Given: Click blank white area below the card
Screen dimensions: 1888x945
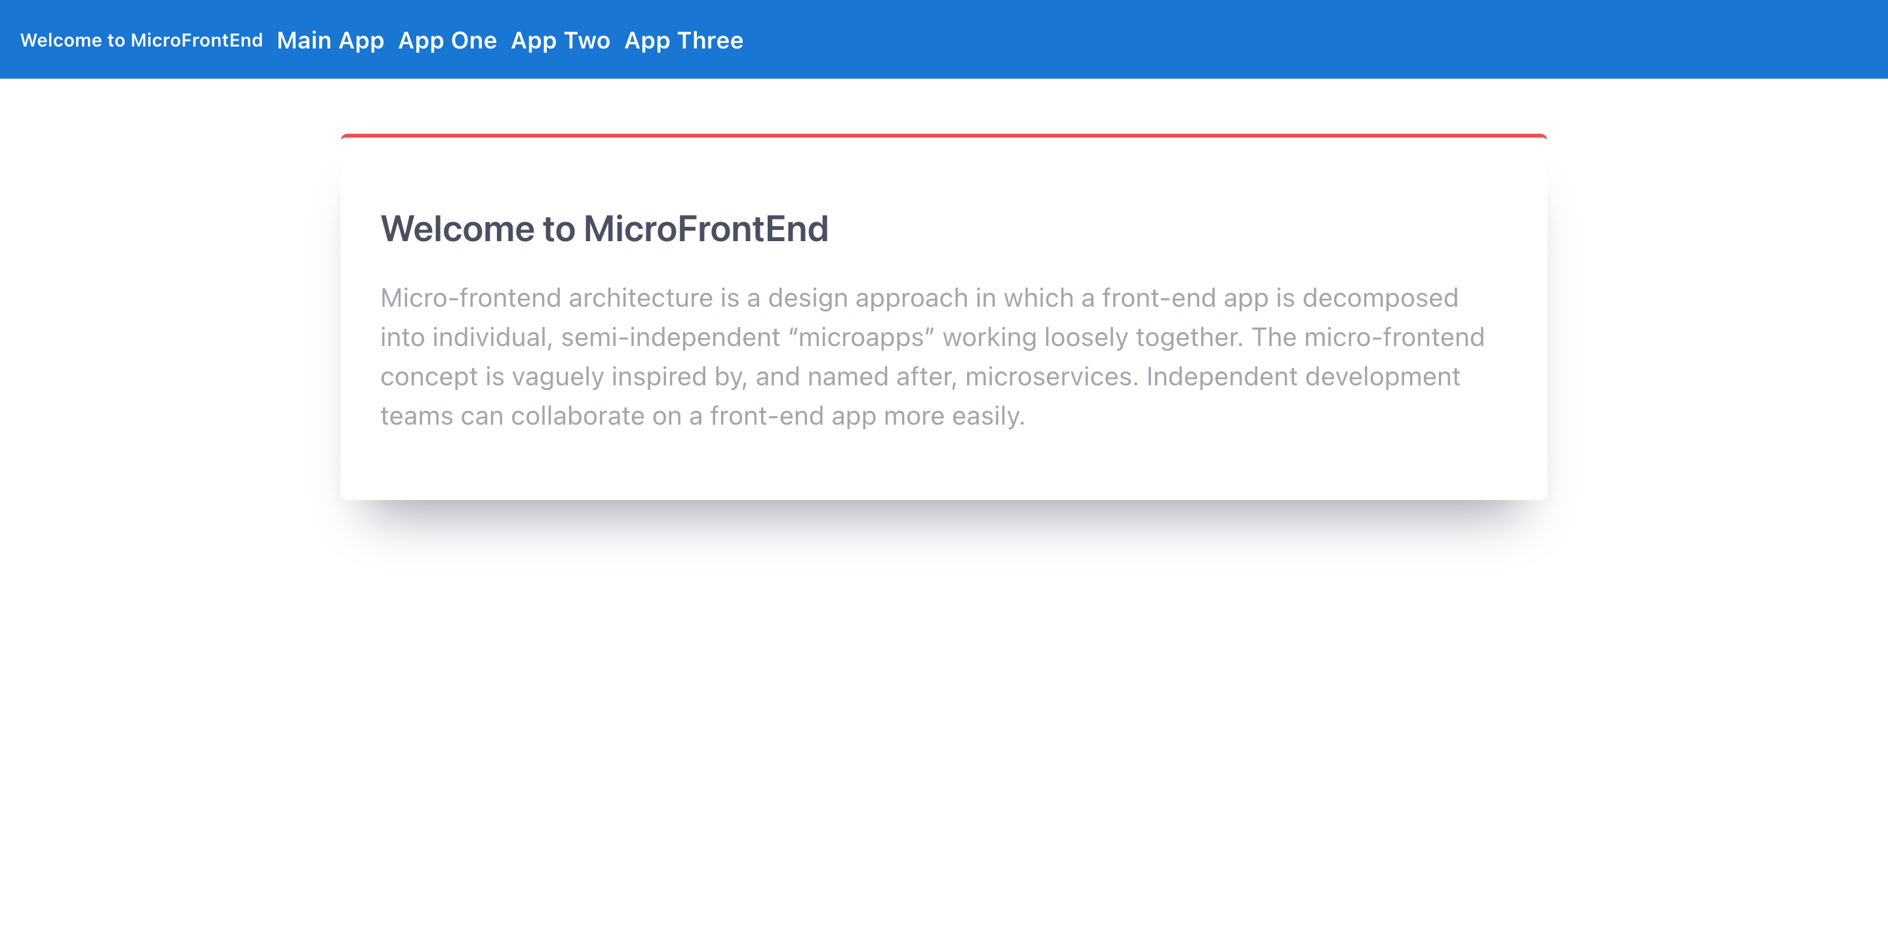Looking at the screenshot, I should 943,733.
